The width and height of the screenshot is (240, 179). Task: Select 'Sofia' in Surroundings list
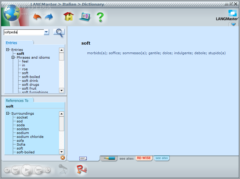tap(21, 144)
